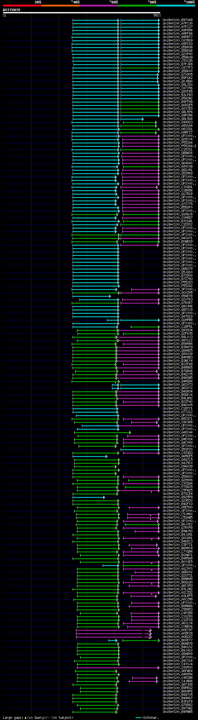Open the UniRef100_C1BP51 entry
Screen dimensions: 198x720
[x=178, y=327]
